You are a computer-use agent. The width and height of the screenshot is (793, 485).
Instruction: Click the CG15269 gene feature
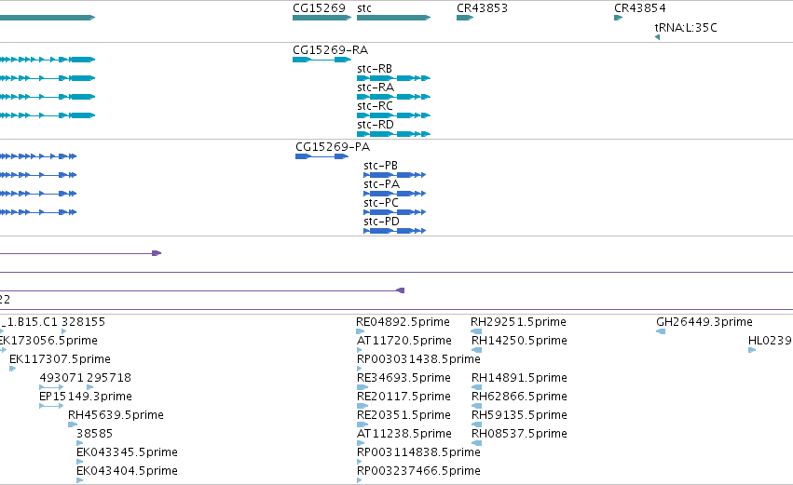[321, 18]
